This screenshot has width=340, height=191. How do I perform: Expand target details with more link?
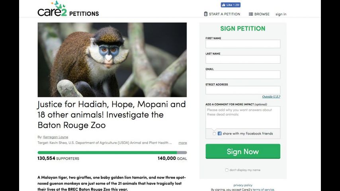182,142
